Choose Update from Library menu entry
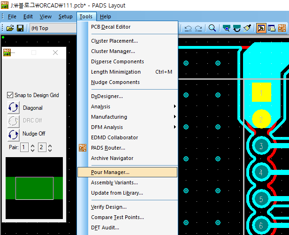This screenshot has width=289, height=235. [x=127, y=193]
